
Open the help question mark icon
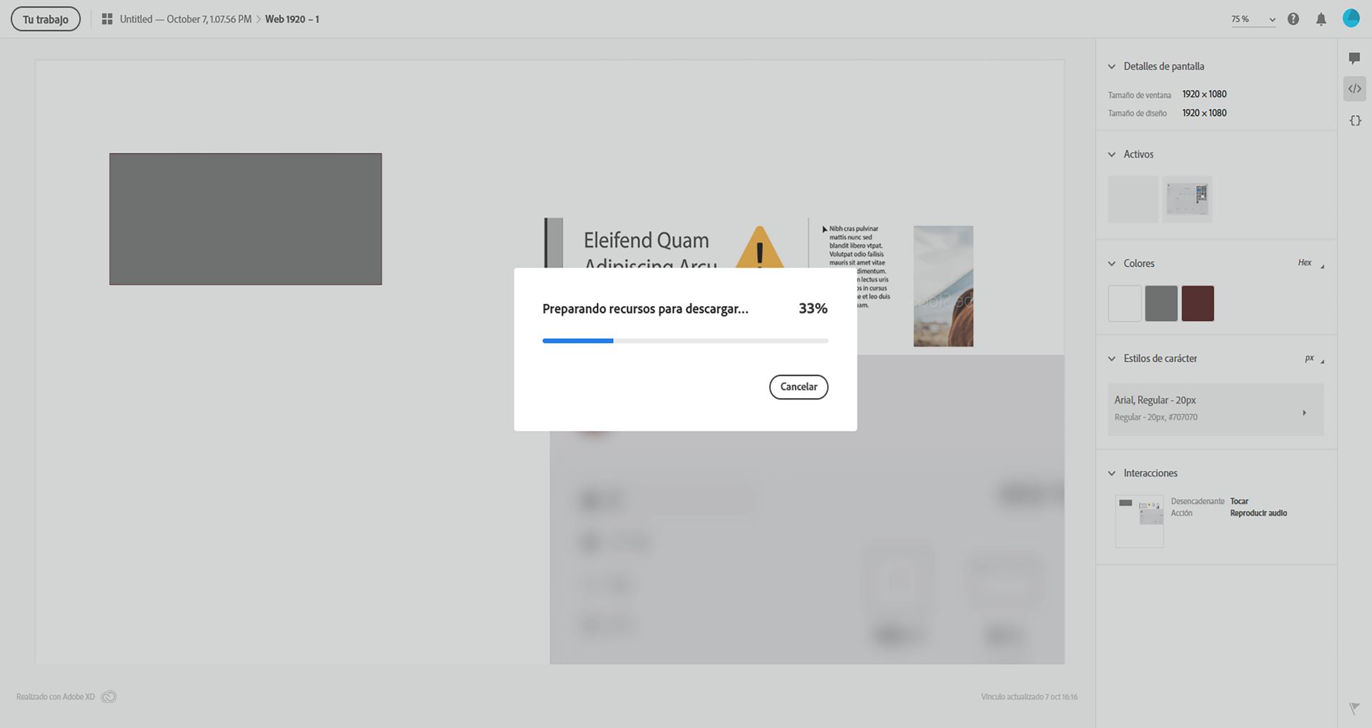click(x=1293, y=19)
